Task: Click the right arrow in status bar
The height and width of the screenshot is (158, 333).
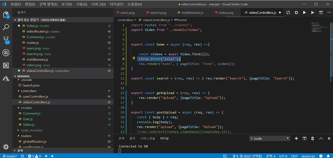Action: point(52,156)
